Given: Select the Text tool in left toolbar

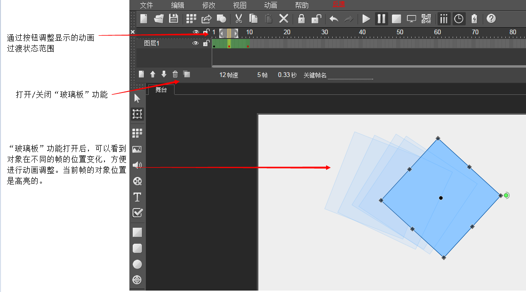Looking at the screenshot, I should pyautogui.click(x=137, y=197).
